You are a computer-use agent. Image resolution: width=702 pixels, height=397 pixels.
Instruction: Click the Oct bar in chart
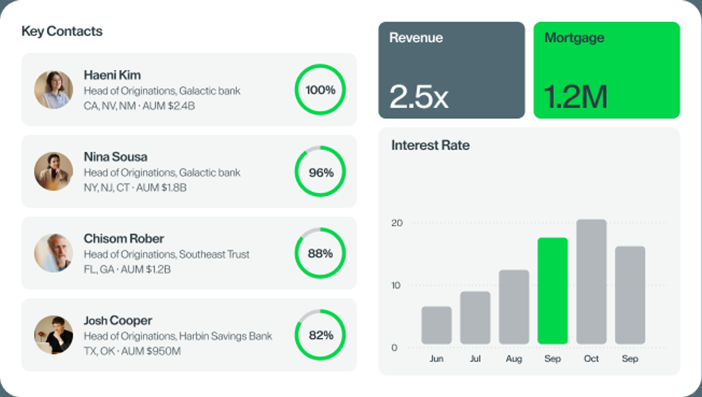(x=592, y=282)
